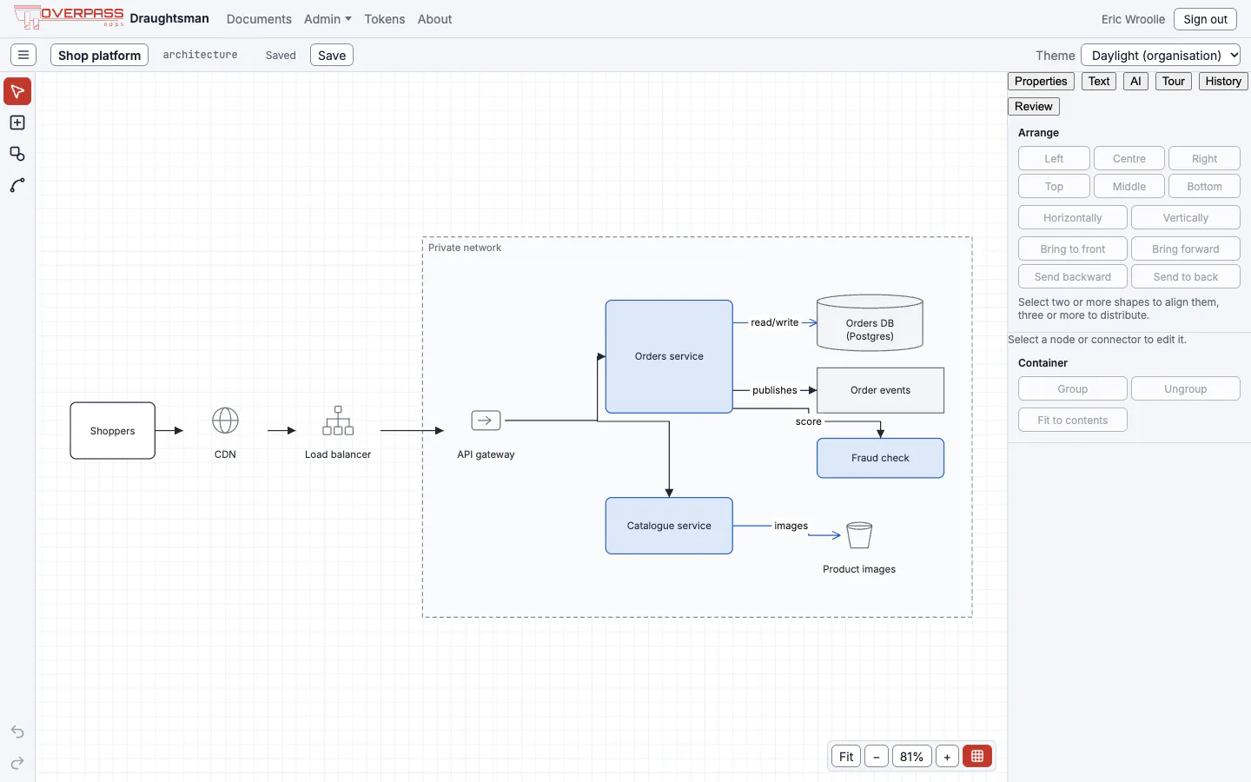This screenshot has width=1251, height=782.
Task: Expand the Admin menu
Action: point(328,19)
